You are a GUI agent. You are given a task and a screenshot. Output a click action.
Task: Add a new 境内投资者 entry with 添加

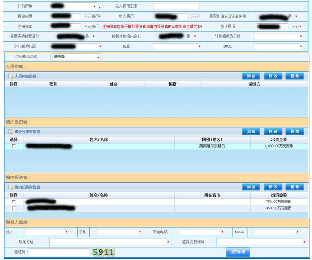pos(251,187)
